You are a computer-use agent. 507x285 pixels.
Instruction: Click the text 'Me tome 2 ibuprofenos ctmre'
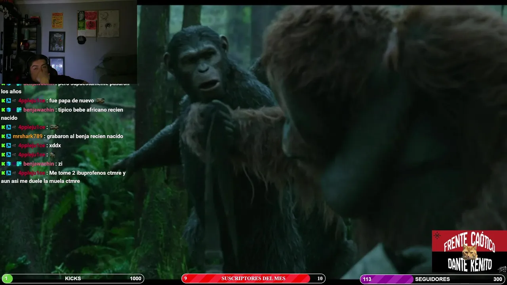pos(84,173)
